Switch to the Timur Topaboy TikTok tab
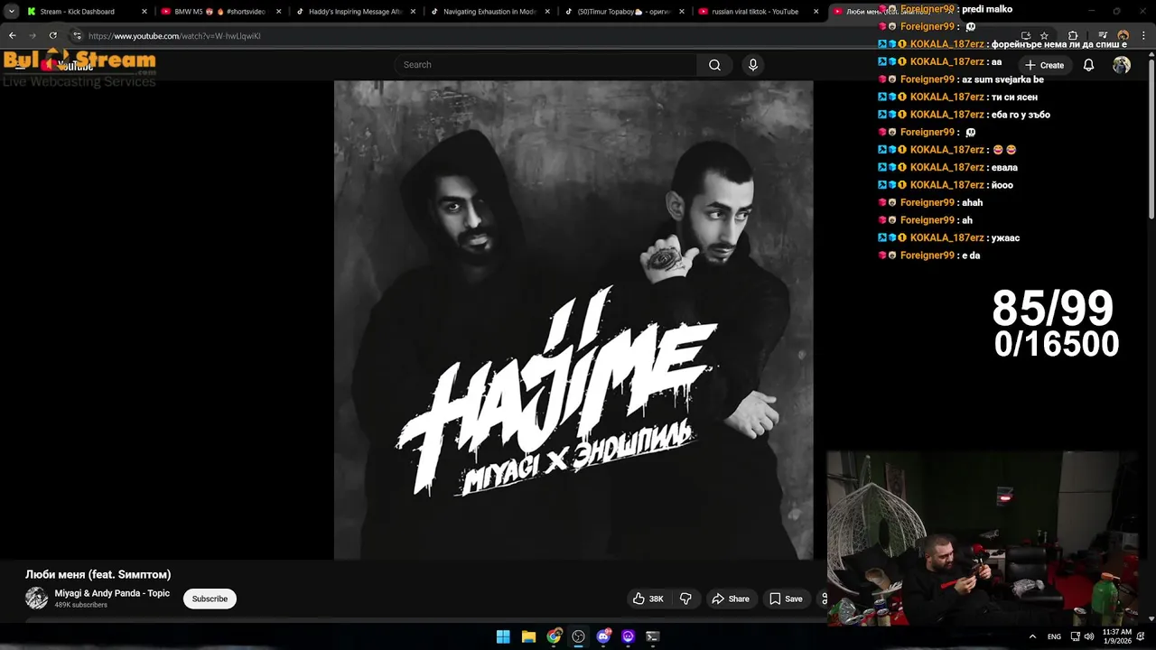 tap(625, 12)
